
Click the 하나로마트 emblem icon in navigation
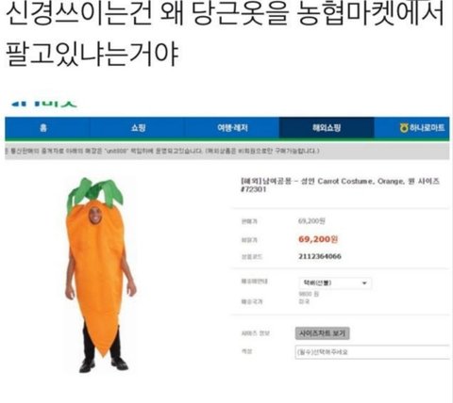point(404,128)
